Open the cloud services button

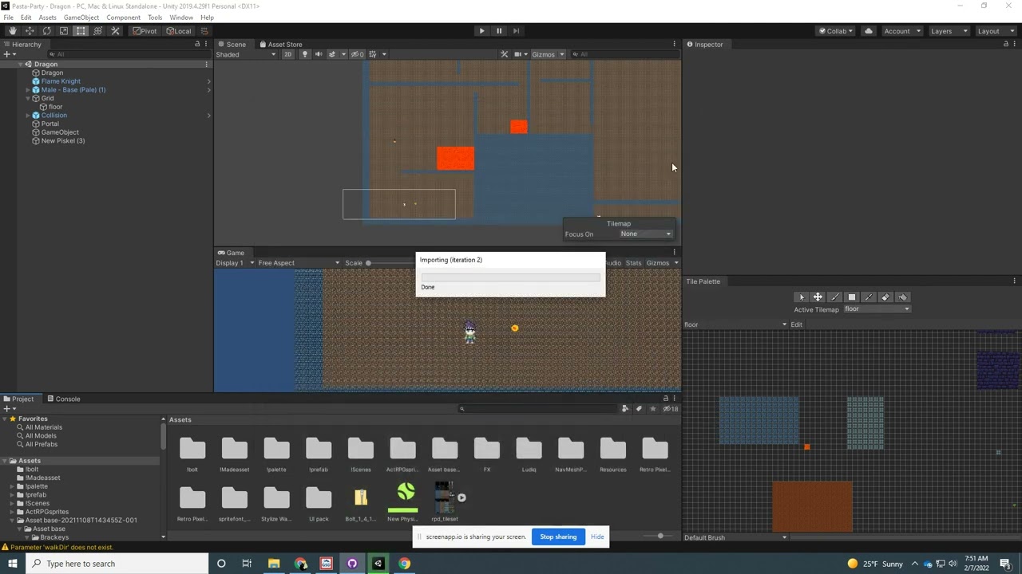tap(869, 31)
